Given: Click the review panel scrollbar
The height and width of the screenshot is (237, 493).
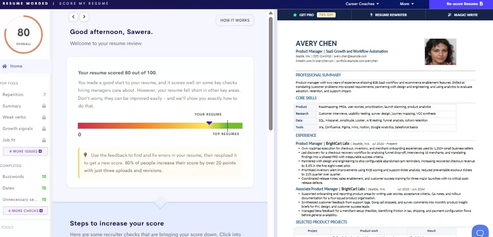Looking at the screenshot, I should tap(271, 74).
